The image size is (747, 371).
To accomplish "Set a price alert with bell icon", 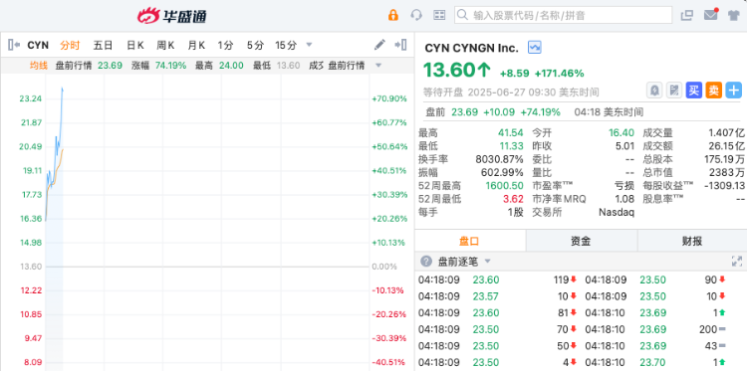I will 654,90.
